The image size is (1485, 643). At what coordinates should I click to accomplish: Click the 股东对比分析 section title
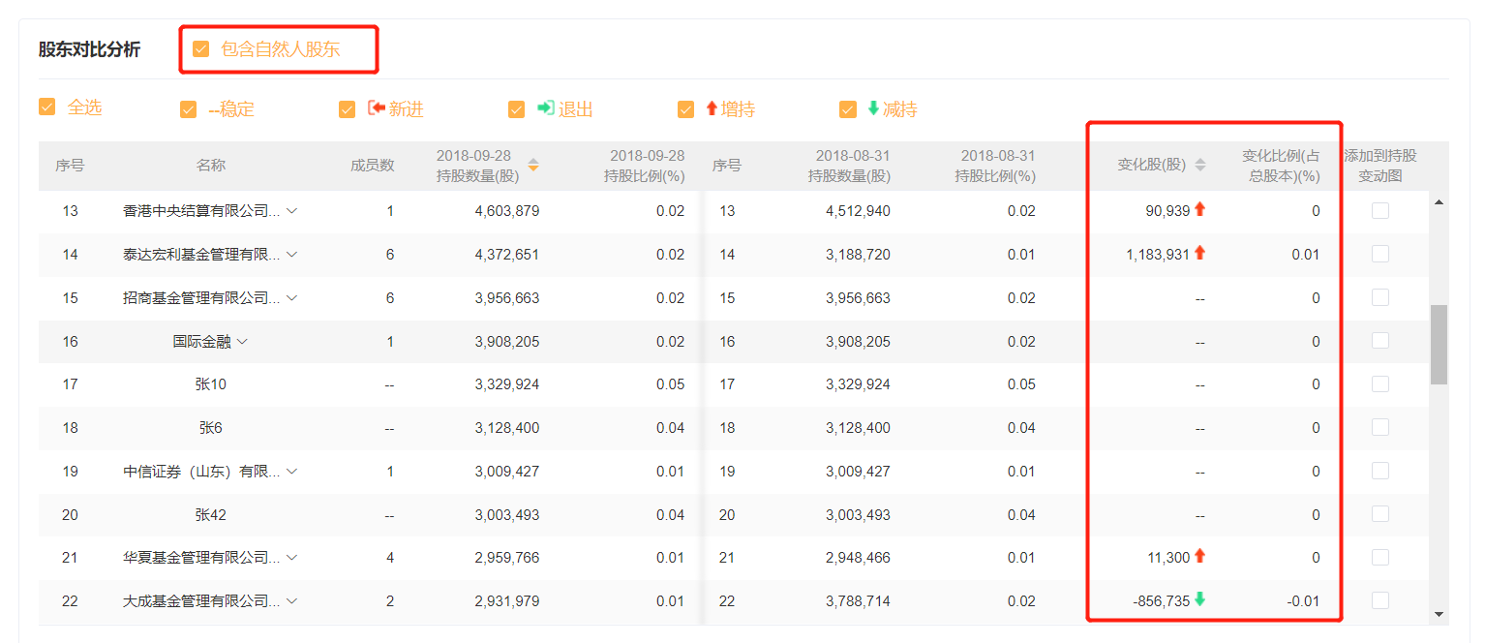tap(89, 49)
